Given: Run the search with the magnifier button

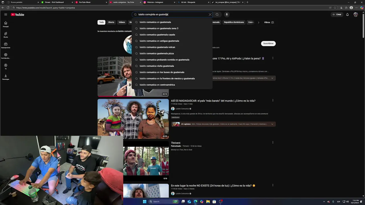Looking at the screenshot, I should coord(217,15).
